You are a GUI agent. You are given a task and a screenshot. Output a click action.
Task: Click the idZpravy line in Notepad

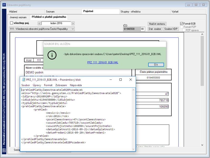coord(44,96)
